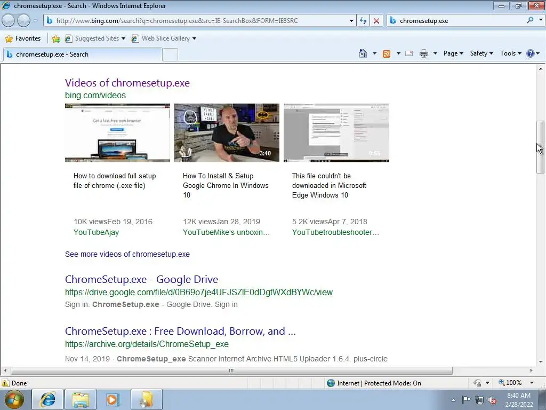Screen dimensions: 546x410
Task: Open Videos of chromesetup.exe link
Action: [127, 83]
